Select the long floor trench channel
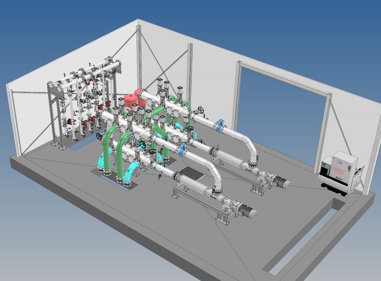This screenshot has width=381, height=281. point(301,236)
